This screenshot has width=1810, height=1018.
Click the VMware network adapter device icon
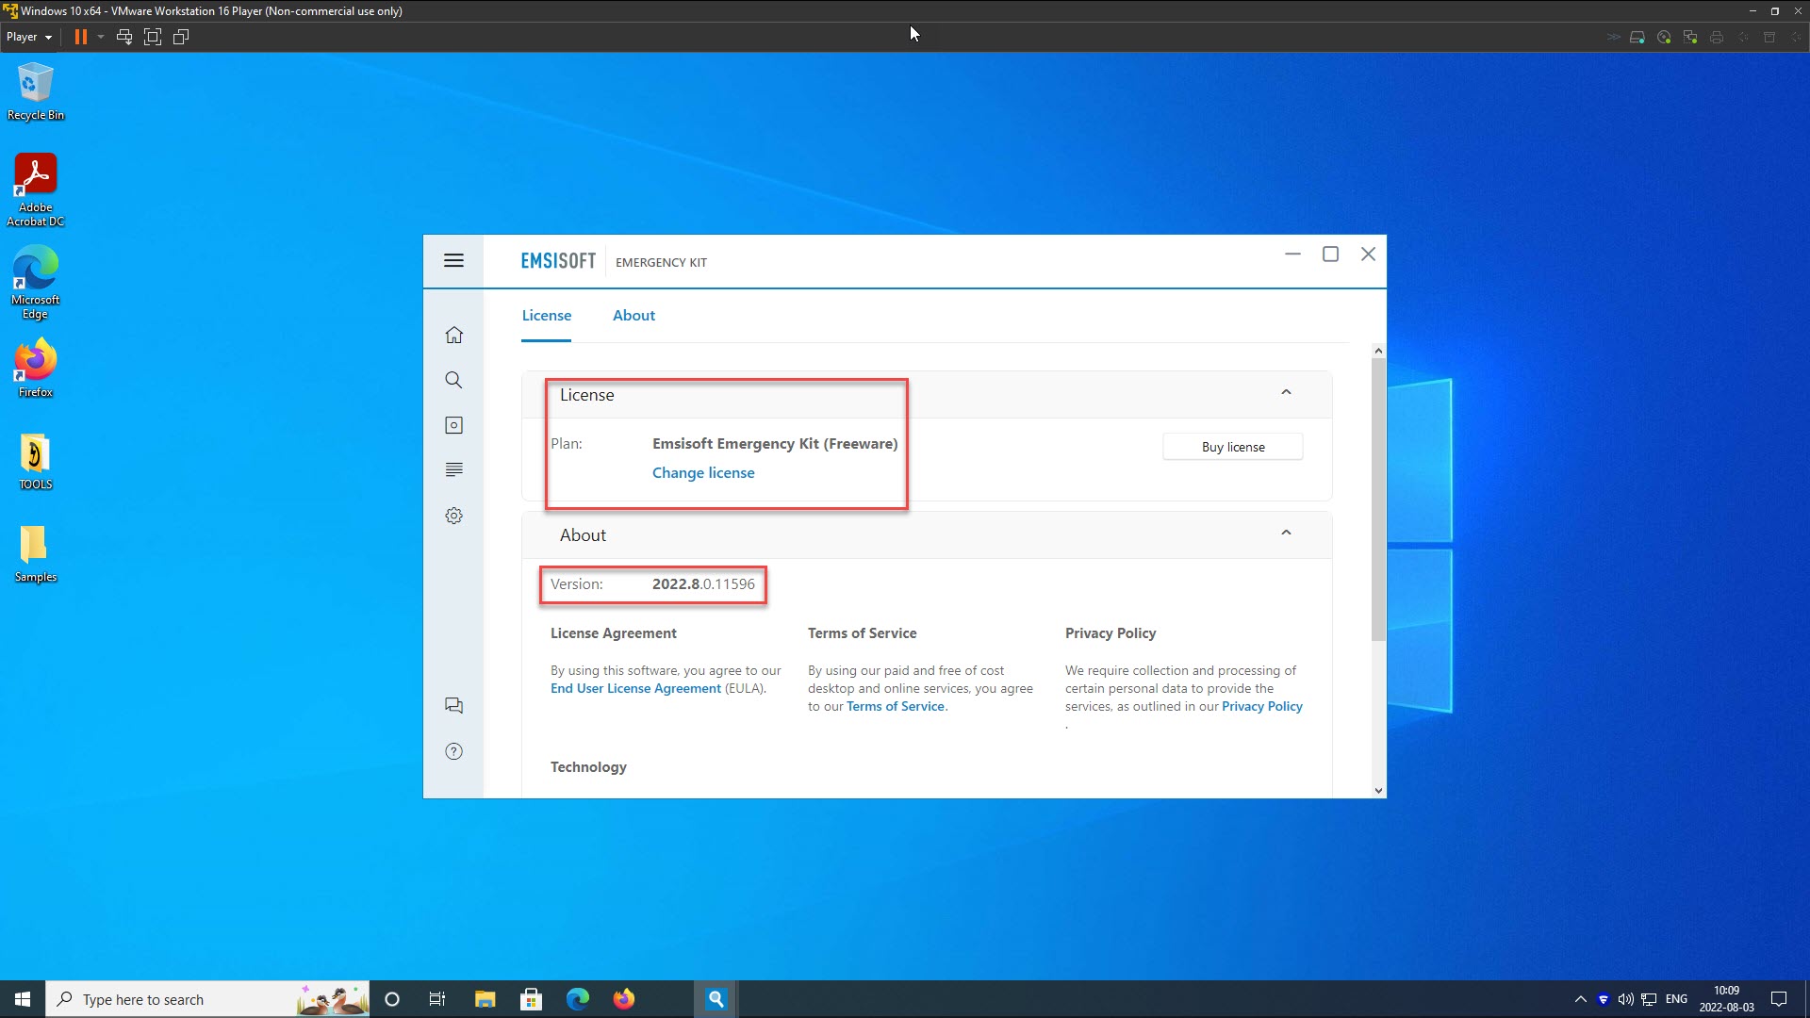1690,37
